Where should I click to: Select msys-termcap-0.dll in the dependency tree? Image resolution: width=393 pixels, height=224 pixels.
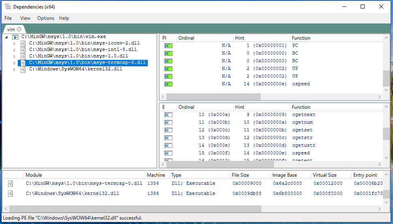pyautogui.click(x=87, y=63)
